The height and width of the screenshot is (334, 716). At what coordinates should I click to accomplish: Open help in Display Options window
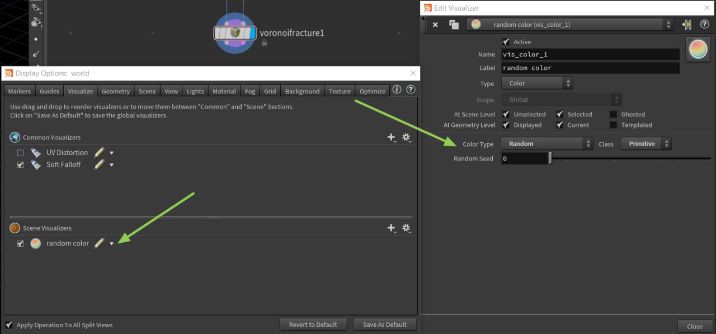[411, 90]
